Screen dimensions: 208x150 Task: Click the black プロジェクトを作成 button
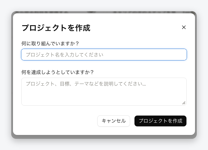(x=160, y=121)
